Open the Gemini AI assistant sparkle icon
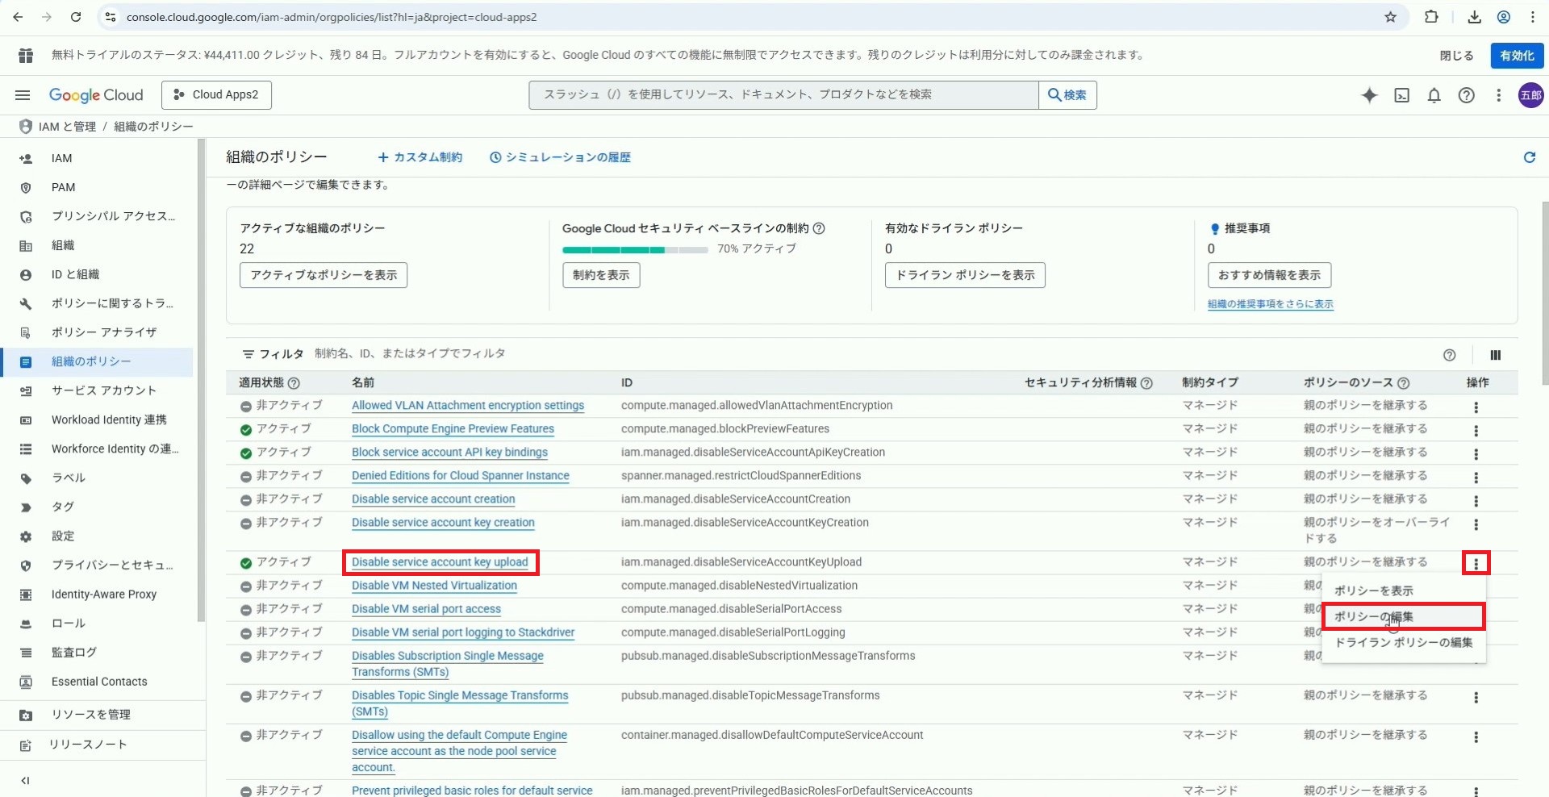This screenshot has height=797, width=1549. [x=1369, y=95]
